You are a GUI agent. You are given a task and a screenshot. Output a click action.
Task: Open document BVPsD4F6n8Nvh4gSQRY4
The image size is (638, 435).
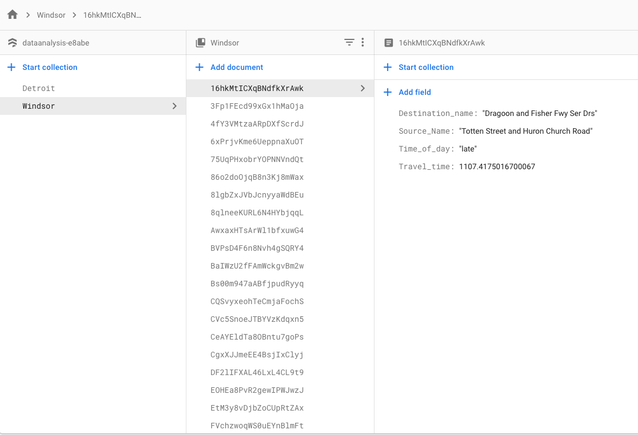257,248
